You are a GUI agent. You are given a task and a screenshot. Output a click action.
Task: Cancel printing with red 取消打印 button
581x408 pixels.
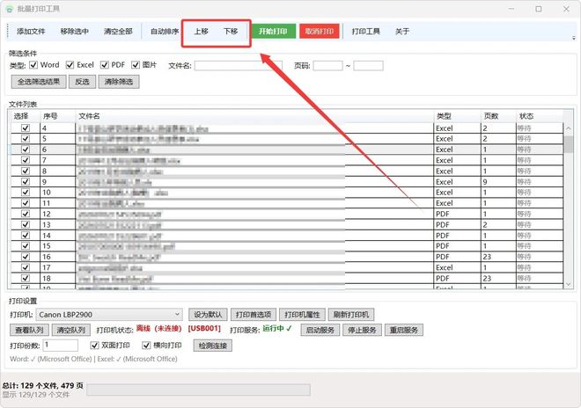(x=320, y=32)
